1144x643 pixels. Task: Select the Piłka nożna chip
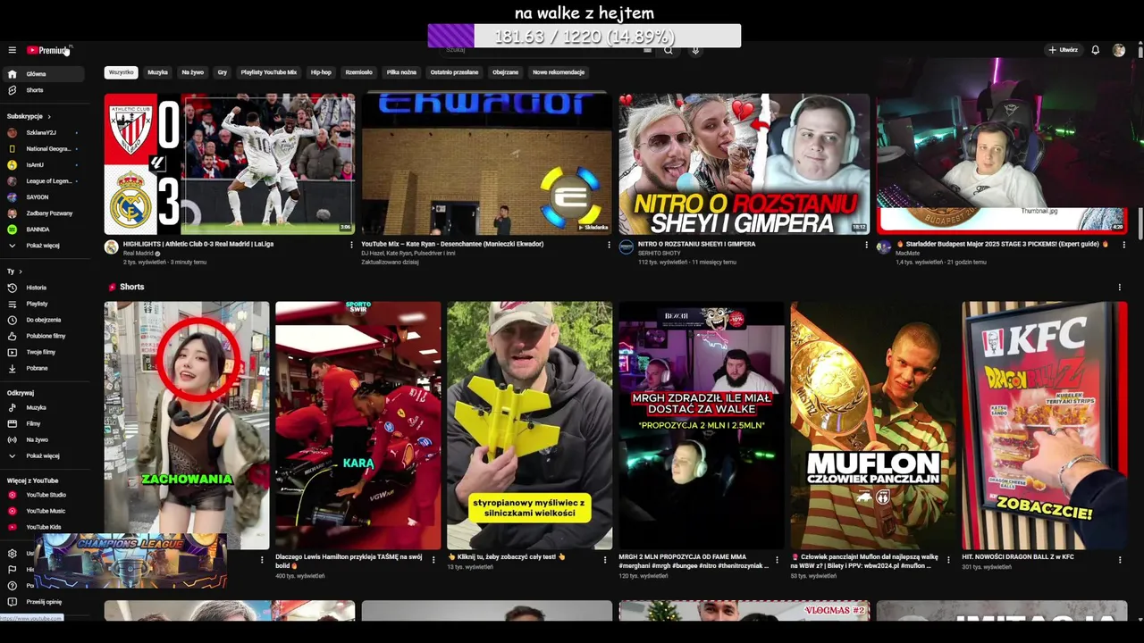(x=401, y=72)
